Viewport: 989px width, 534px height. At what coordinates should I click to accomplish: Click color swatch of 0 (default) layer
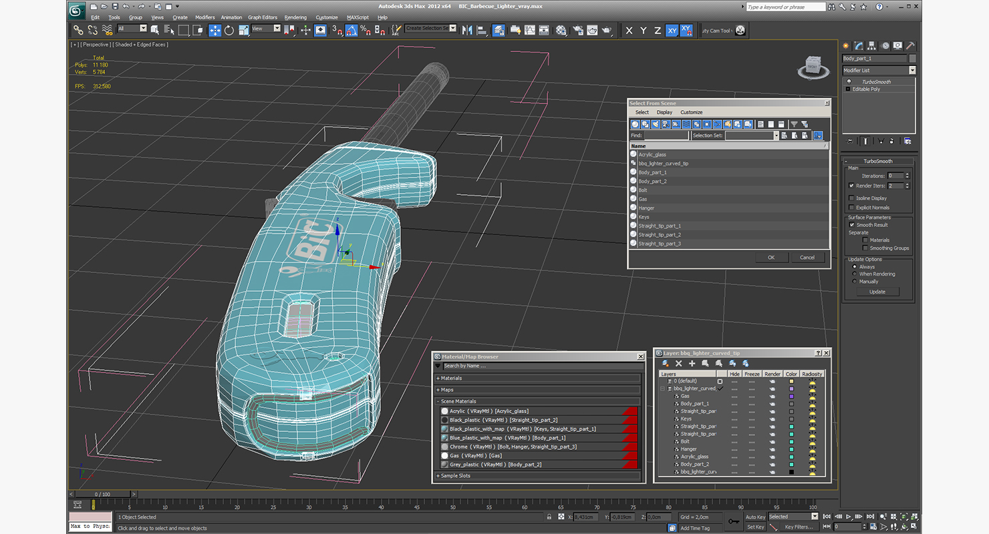click(x=792, y=381)
